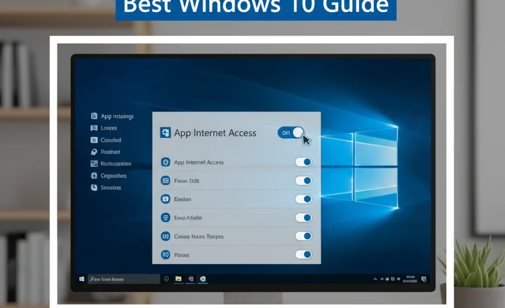Click the volume icon in the system tray

click(x=382, y=279)
